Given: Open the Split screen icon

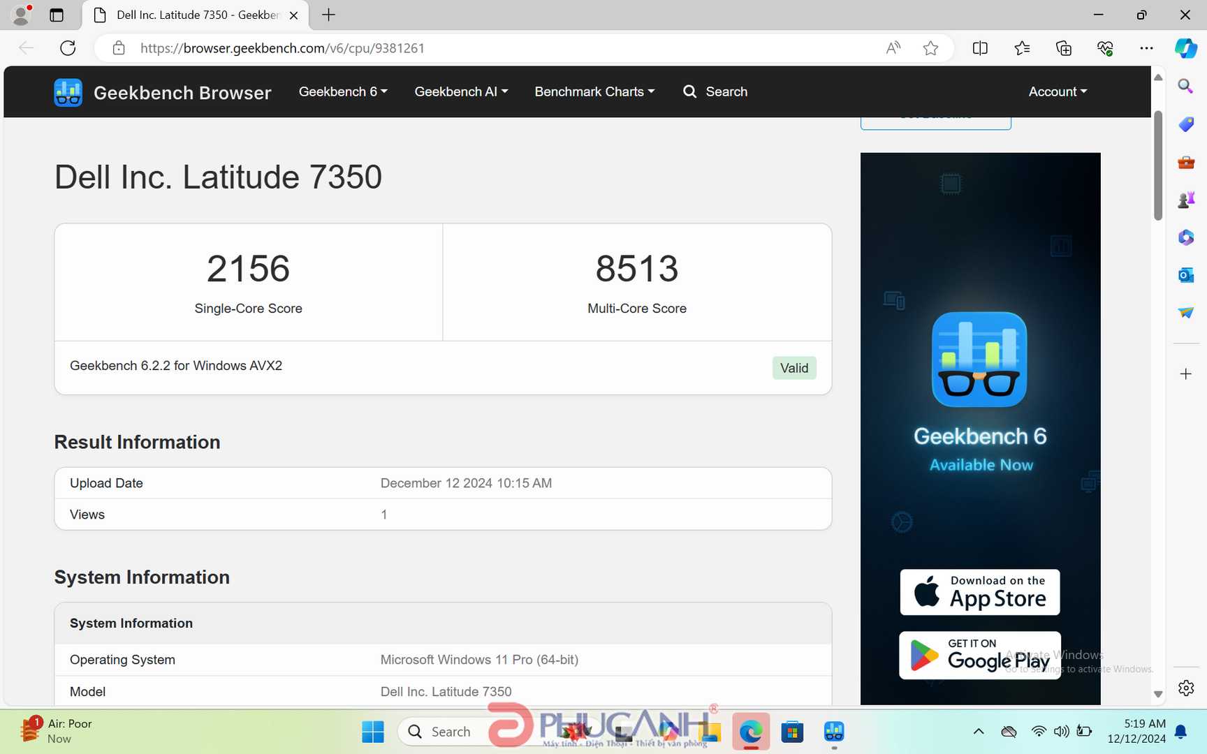Looking at the screenshot, I should (x=980, y=48).
